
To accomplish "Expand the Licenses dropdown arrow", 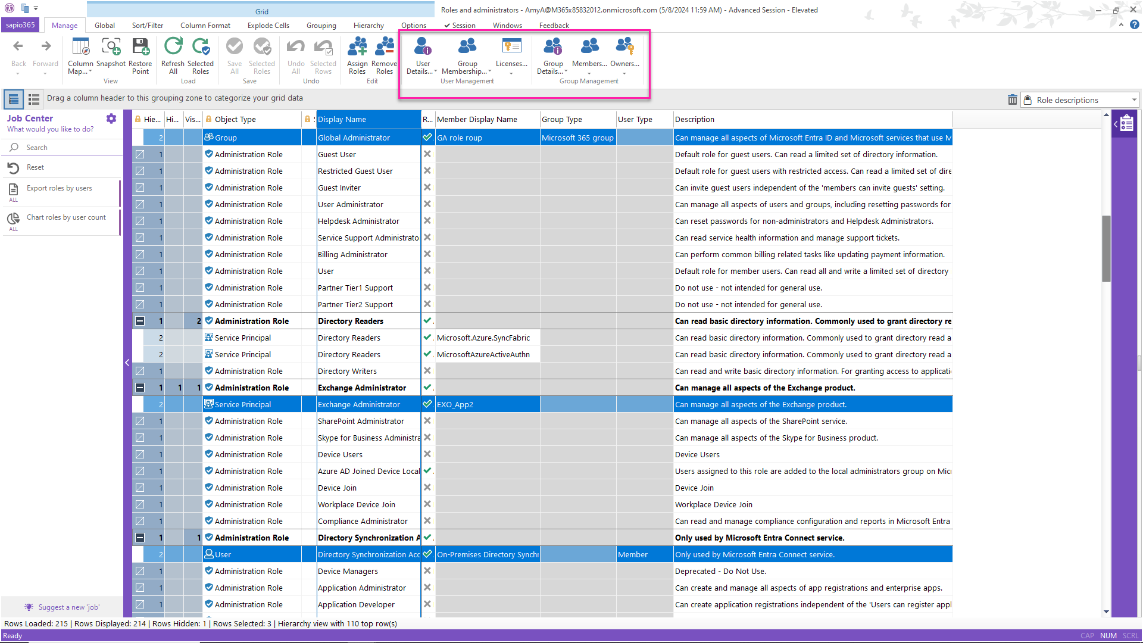I will tap(511, 74).
